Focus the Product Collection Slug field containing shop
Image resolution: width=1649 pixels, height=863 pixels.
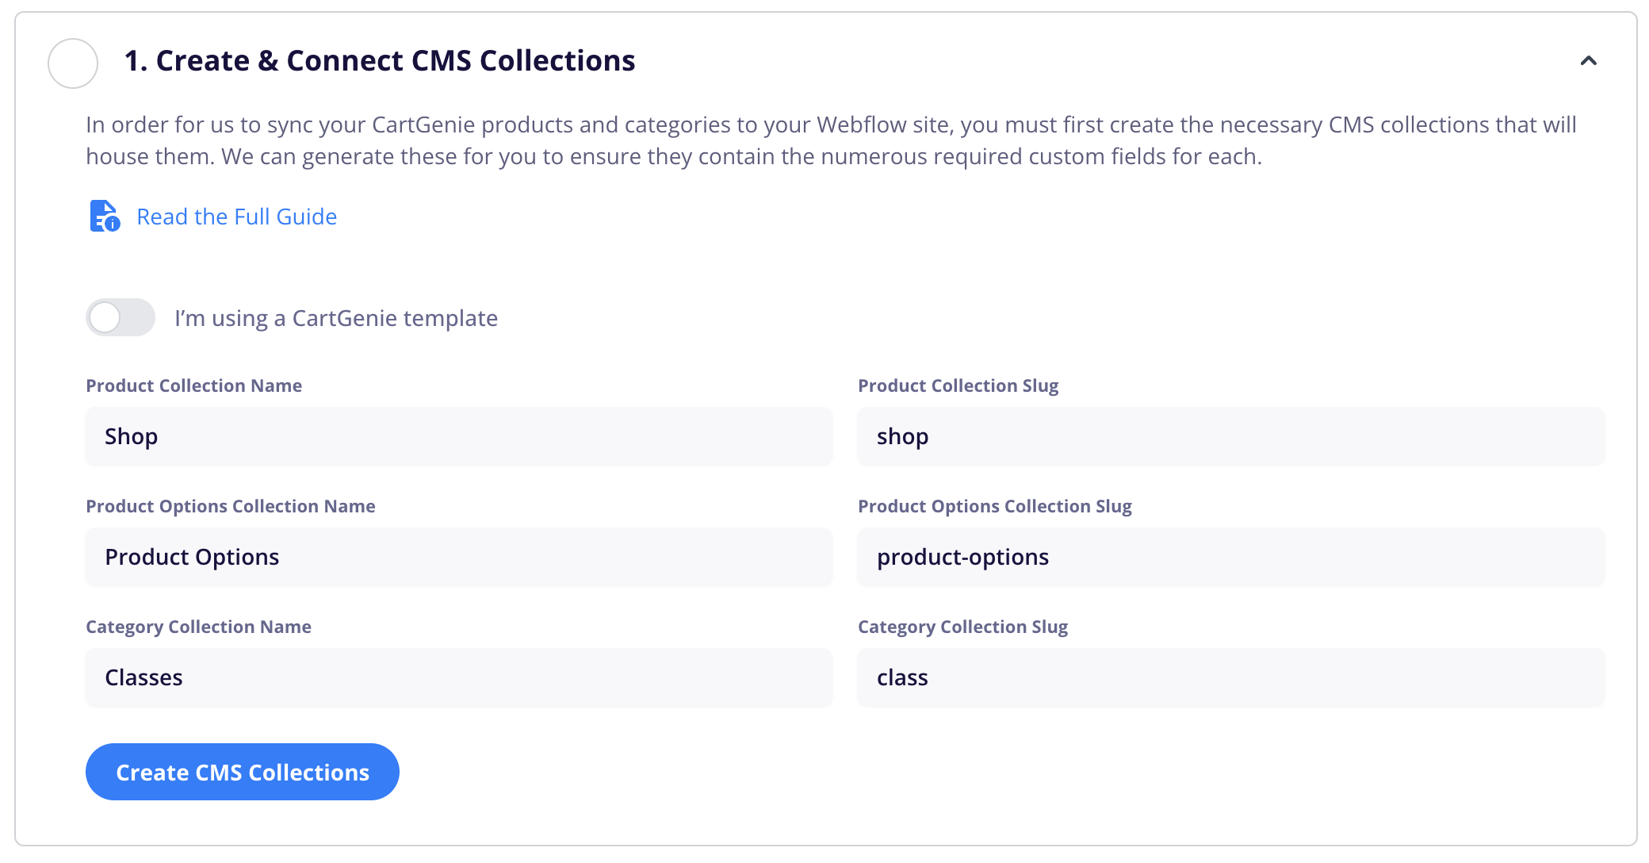click(x=1231, y=436)
